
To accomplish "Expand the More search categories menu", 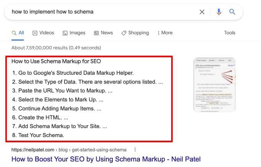I will [x=164, y=33].
